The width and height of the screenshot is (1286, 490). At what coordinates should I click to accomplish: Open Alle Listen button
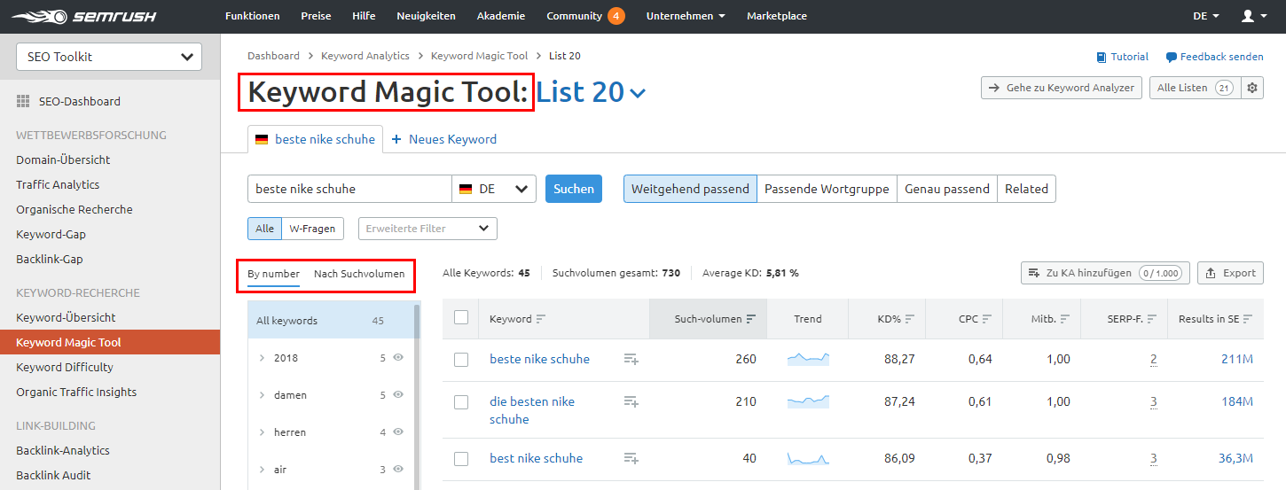(x=1194, y=88)
